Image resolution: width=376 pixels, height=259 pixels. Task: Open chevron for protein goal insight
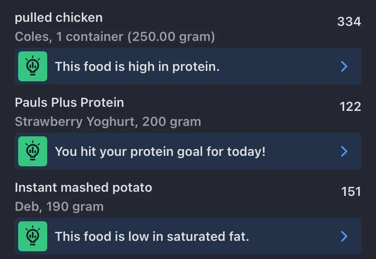[344, 151]
